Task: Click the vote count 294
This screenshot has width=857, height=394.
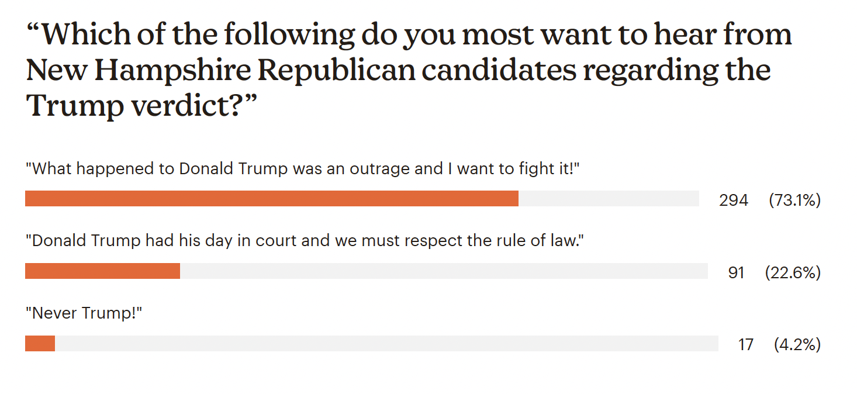Action: [733, 201]
